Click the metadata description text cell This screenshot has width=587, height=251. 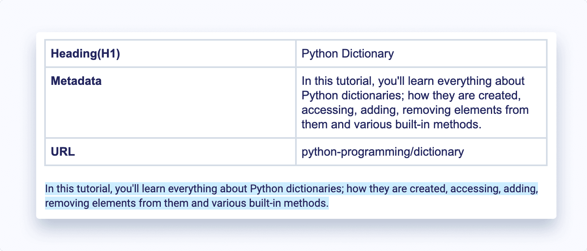pyautogui.click(x=414, y=103)
